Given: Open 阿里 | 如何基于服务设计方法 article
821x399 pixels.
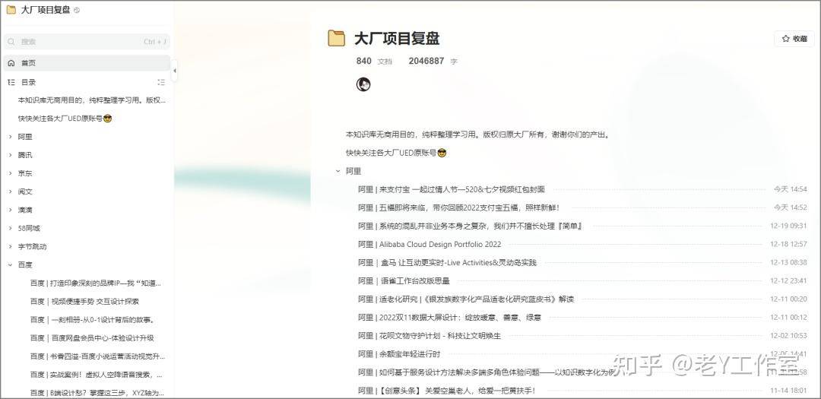Looking at the screenshot, I should pos(487,372).
